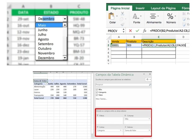Open the Categoria field dropdown in Linhas

(x=121, y=130)
